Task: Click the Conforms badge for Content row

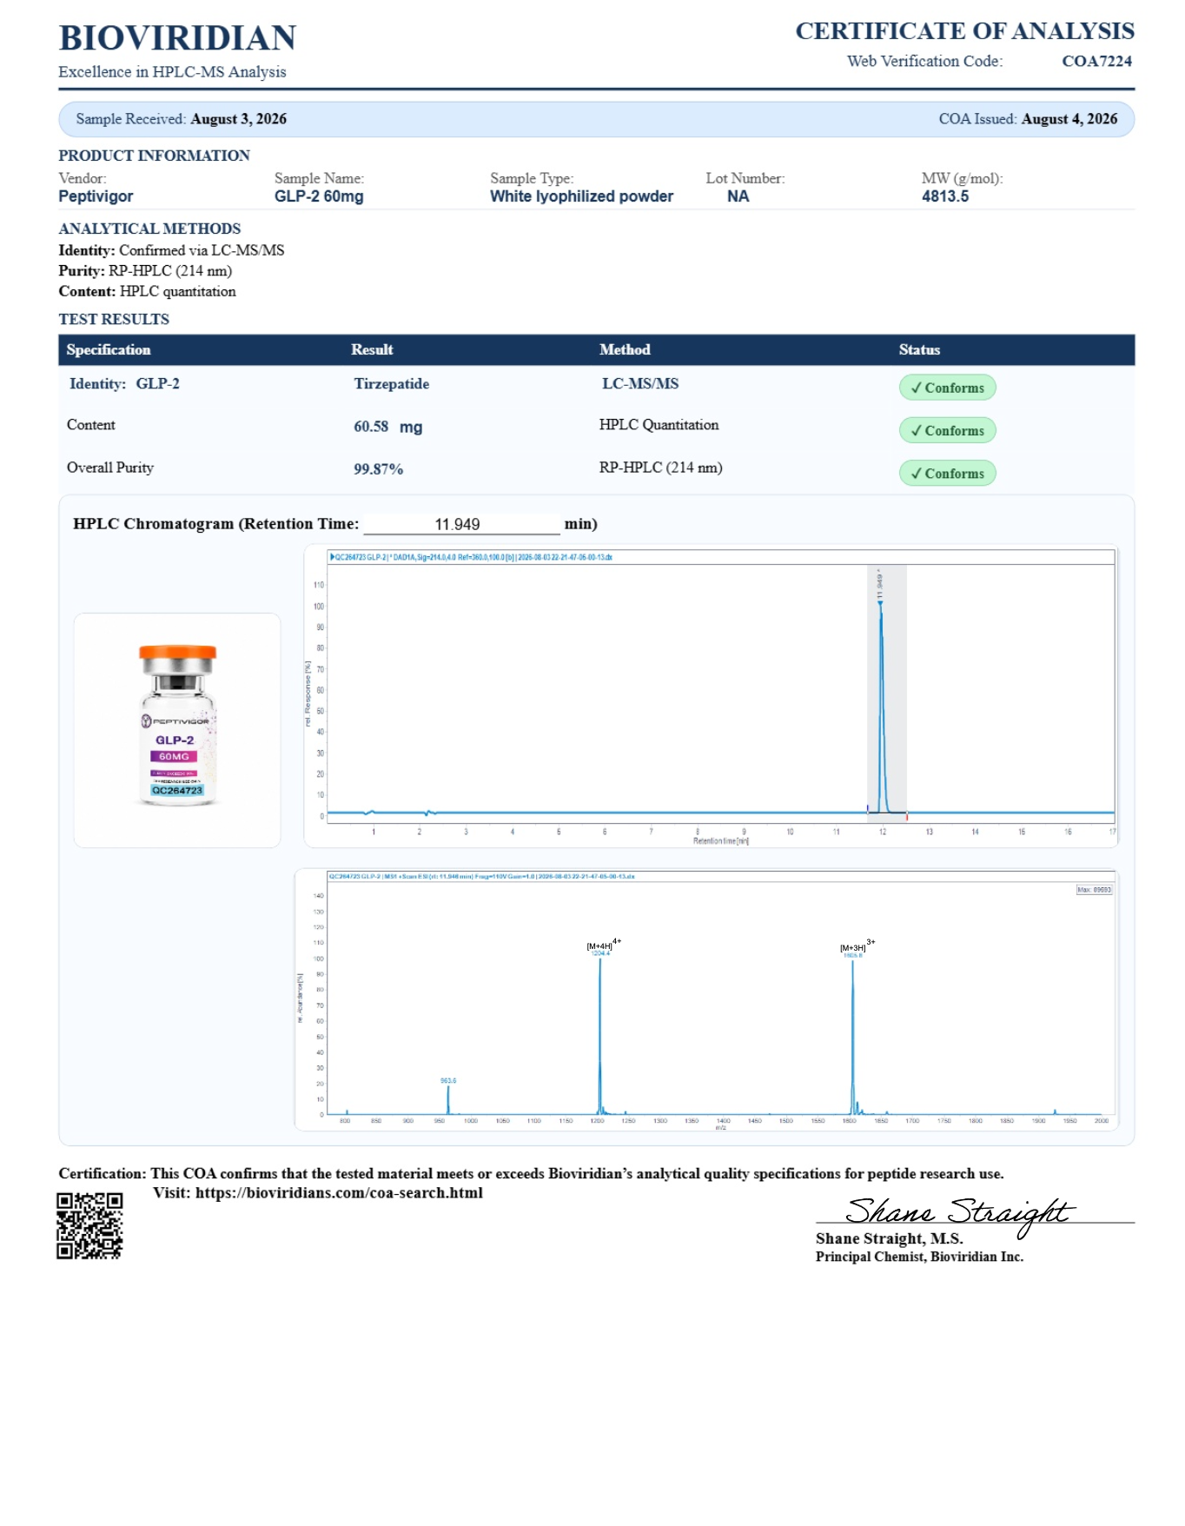Action: [947, 430]
